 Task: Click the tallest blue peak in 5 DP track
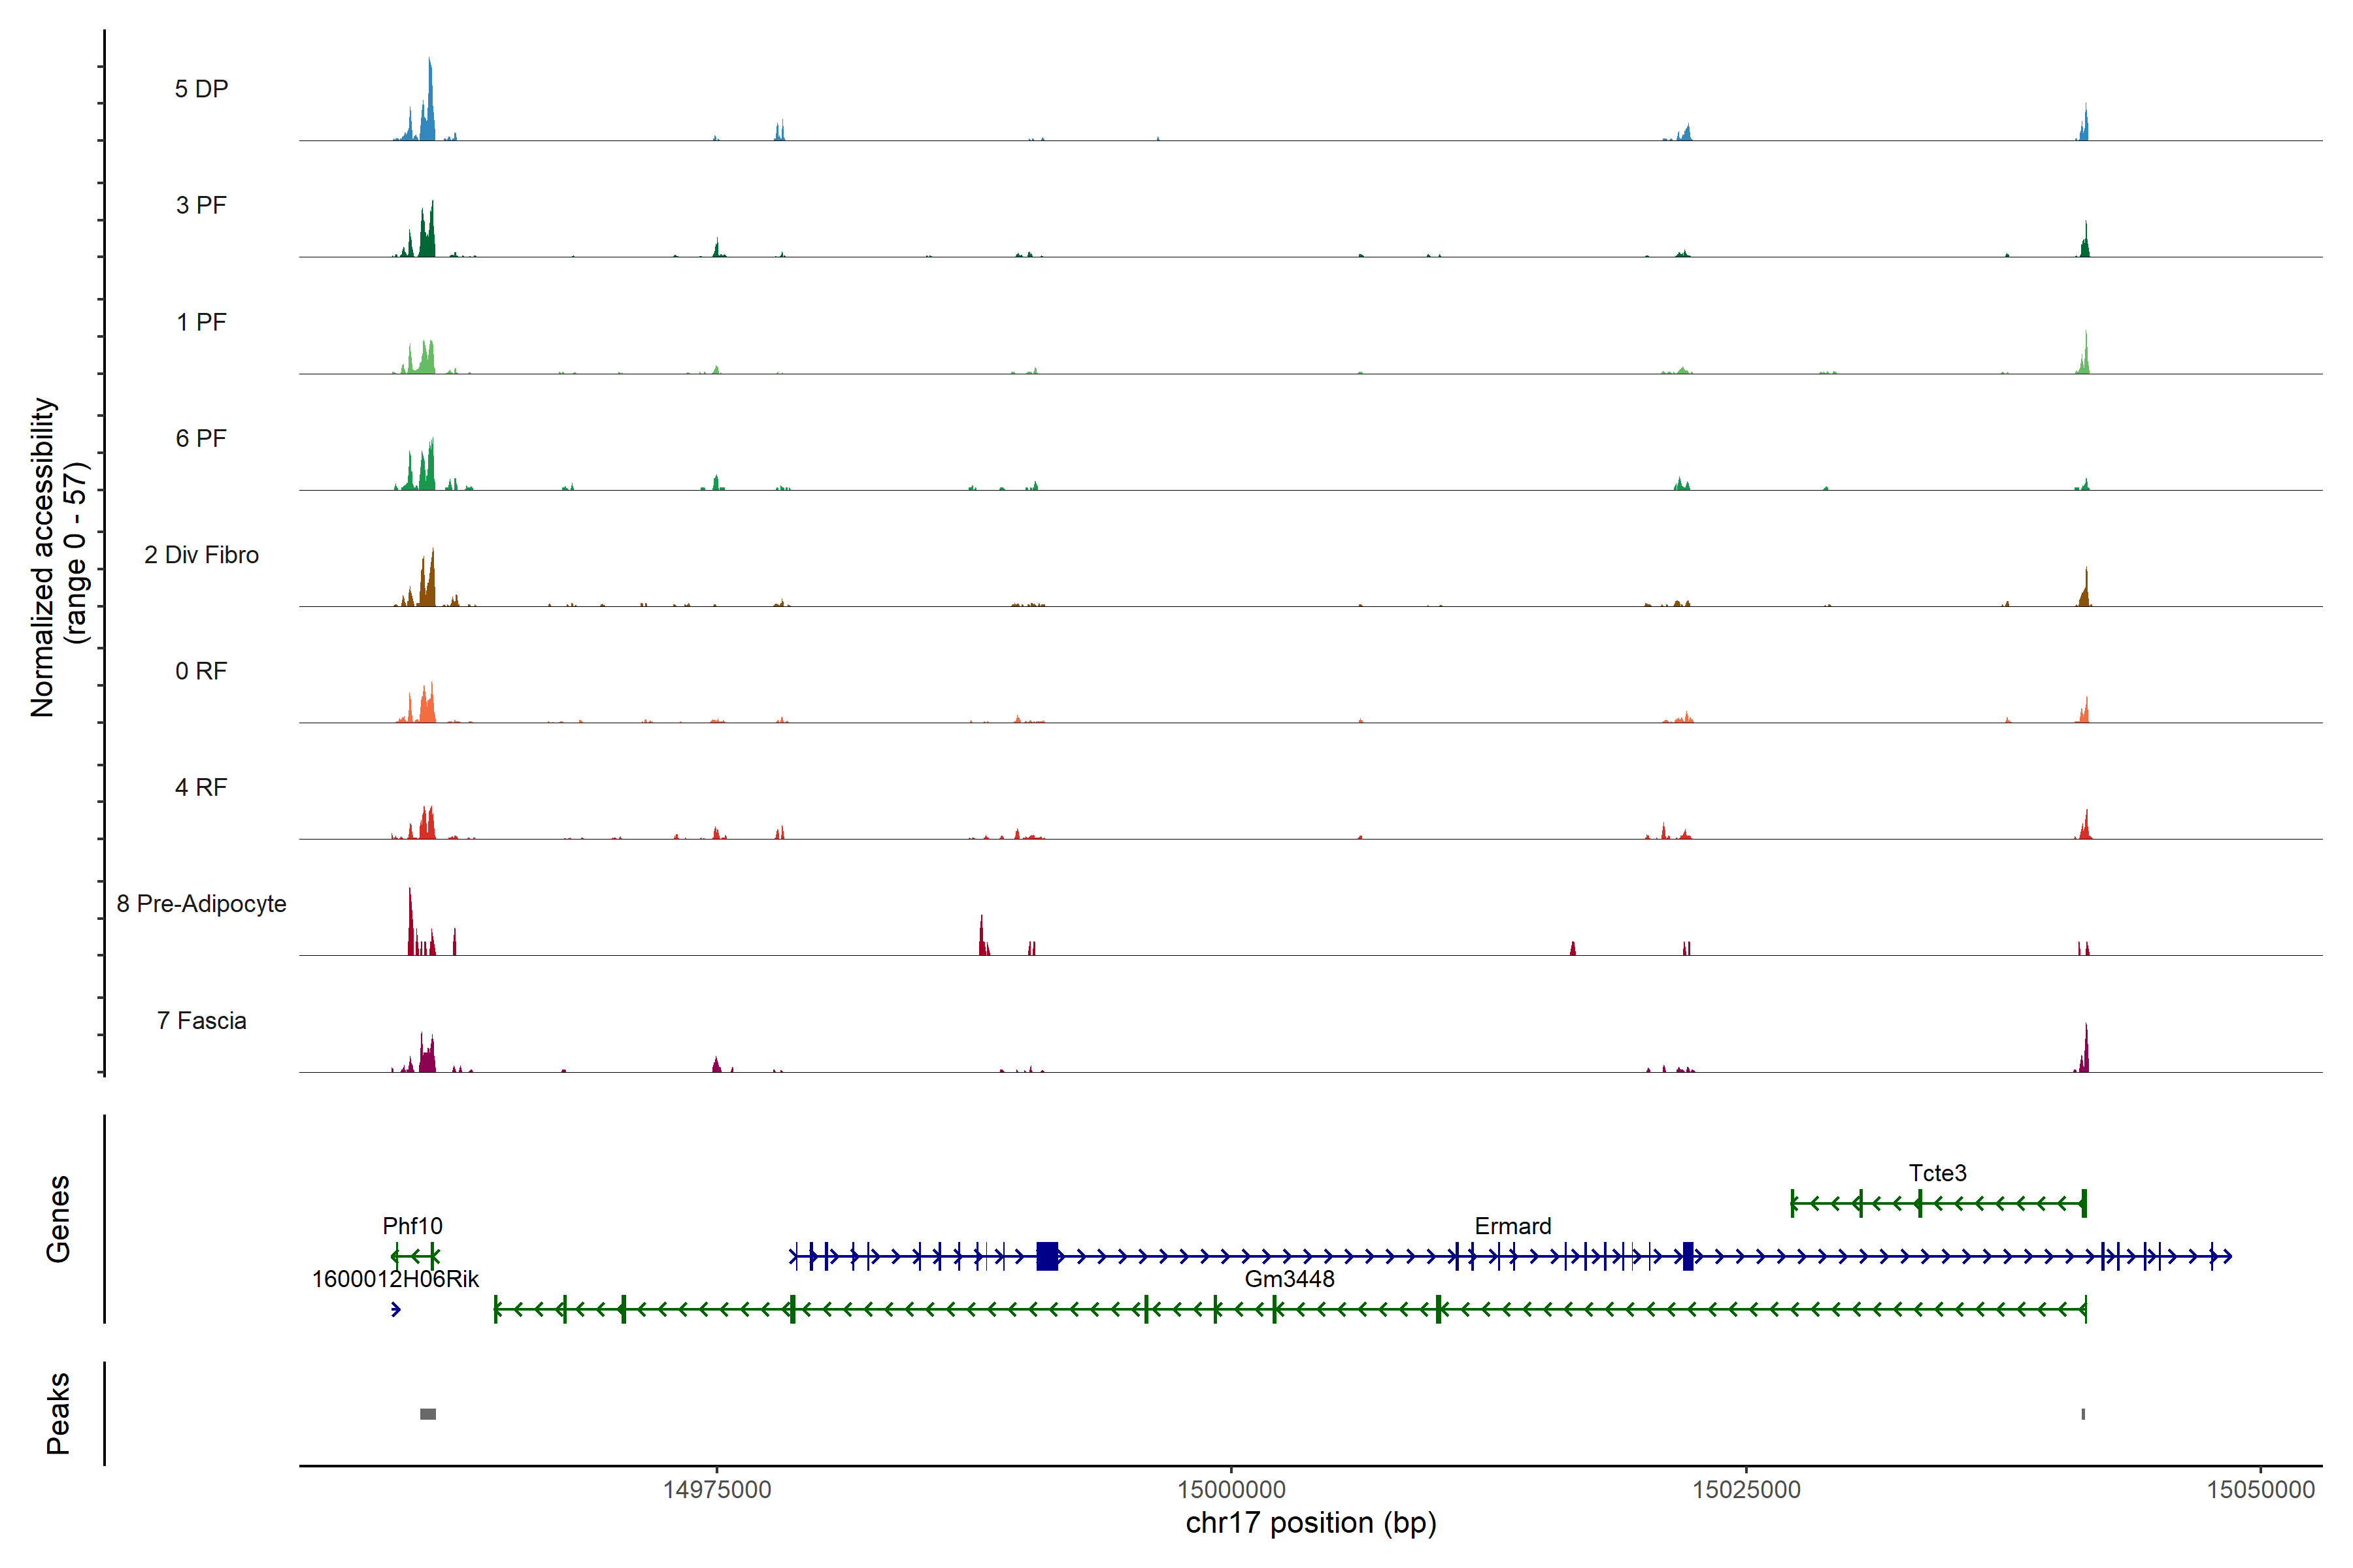click(x=430, y=100)
